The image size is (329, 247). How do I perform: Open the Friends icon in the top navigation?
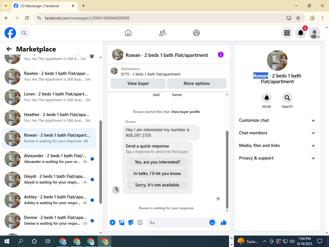pyautogui.click(x=163, y=33)
